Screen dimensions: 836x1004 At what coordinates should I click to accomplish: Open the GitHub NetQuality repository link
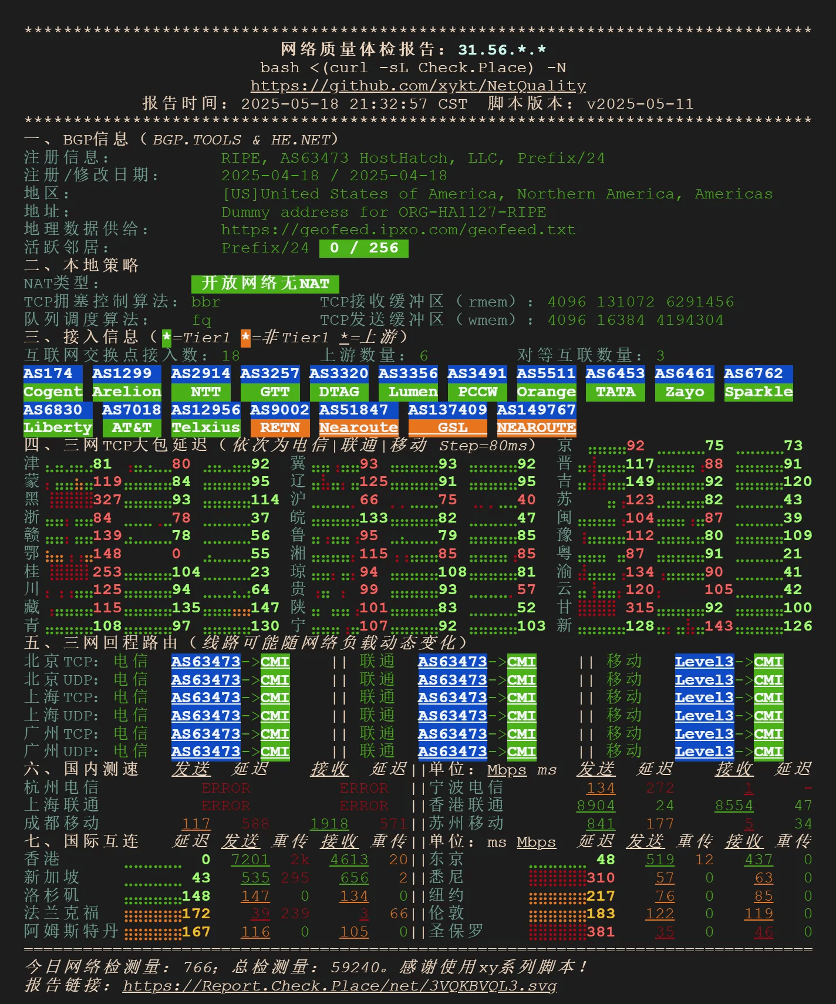[x=418, y=86]
